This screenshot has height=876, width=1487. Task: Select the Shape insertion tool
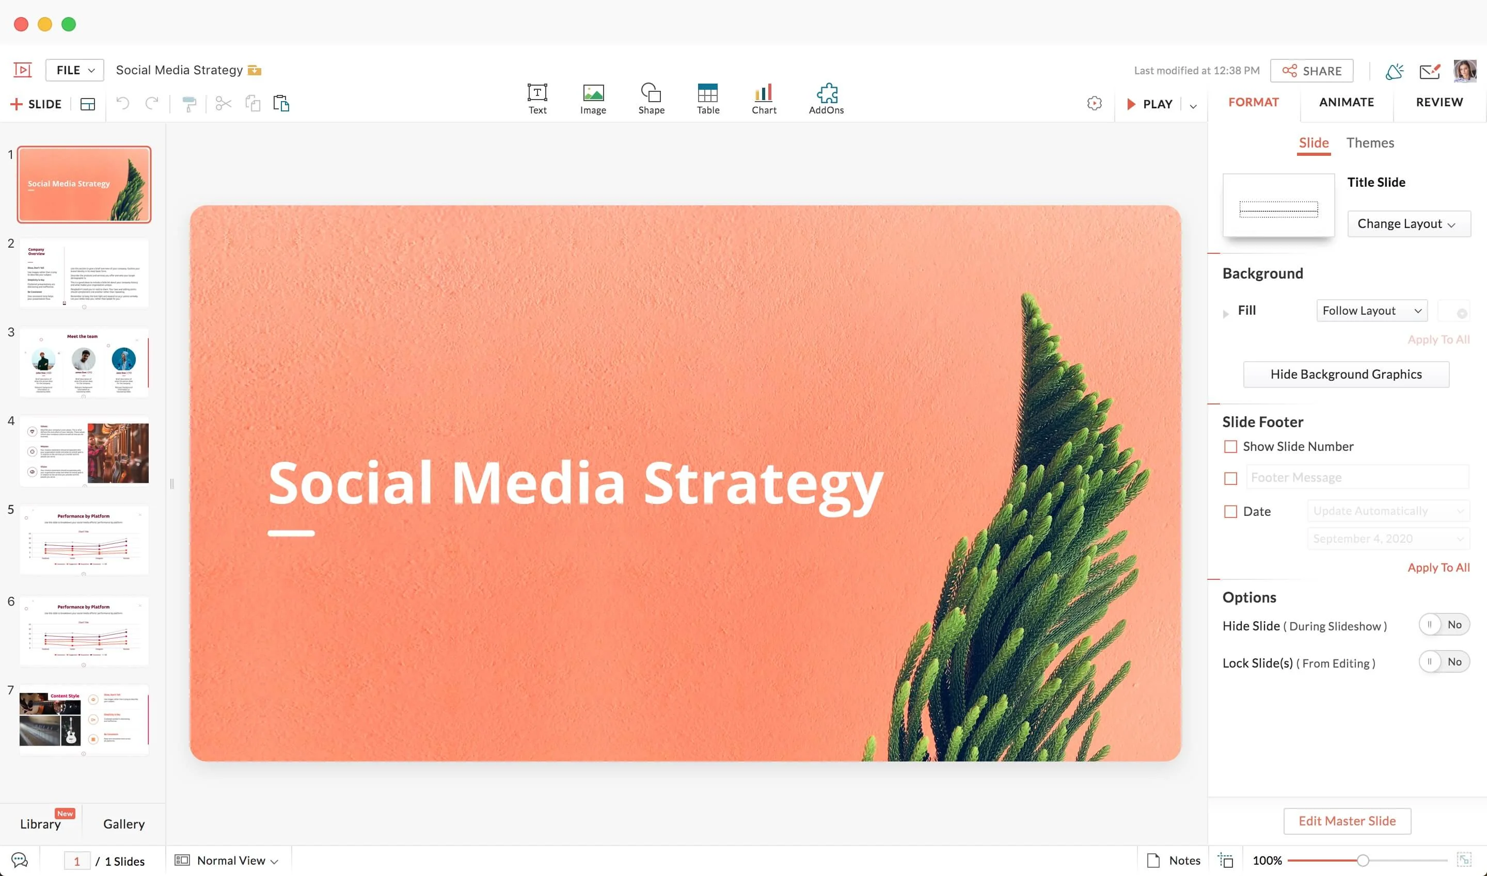[x=650, y=98]
